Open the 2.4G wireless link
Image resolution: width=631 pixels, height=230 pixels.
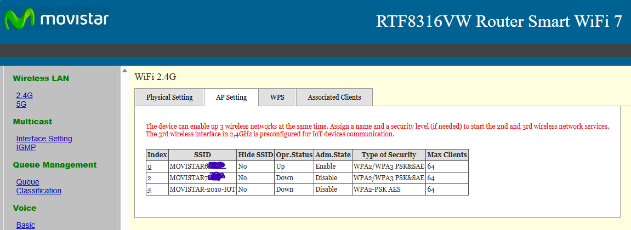click(25, 95)
